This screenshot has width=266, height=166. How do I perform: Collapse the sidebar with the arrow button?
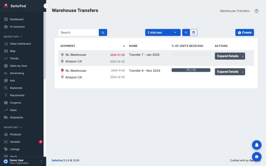click(46, 6)
